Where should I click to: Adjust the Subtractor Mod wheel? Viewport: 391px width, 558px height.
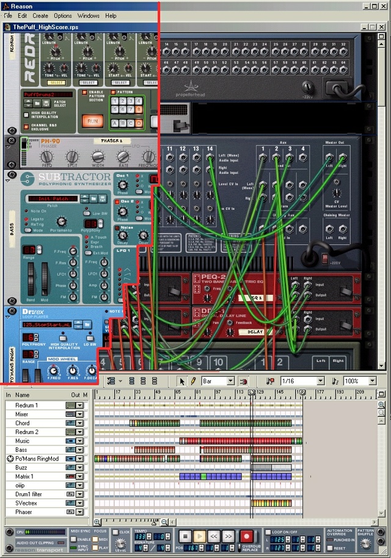pyautogui.click(x=45, y=278)
